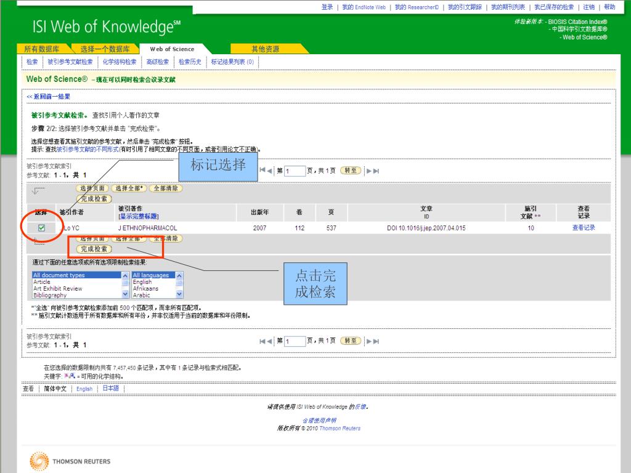
Task: Go to first page in bottom pagination
Action: click(x=262, y=341)
